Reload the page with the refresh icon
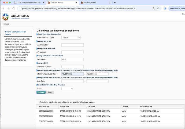Viewport: 185px width, 129px height. coord(14,9)
